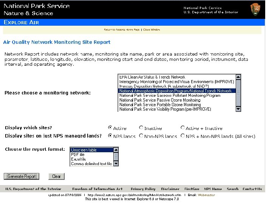Image resolution: width=272 pixels, height=204 pixels.
Task: Click the Close Window link
Action: point(151,30)
